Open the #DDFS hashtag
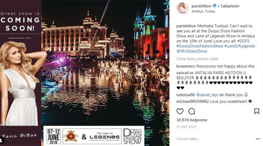263x146 pixels. [244, 41]
